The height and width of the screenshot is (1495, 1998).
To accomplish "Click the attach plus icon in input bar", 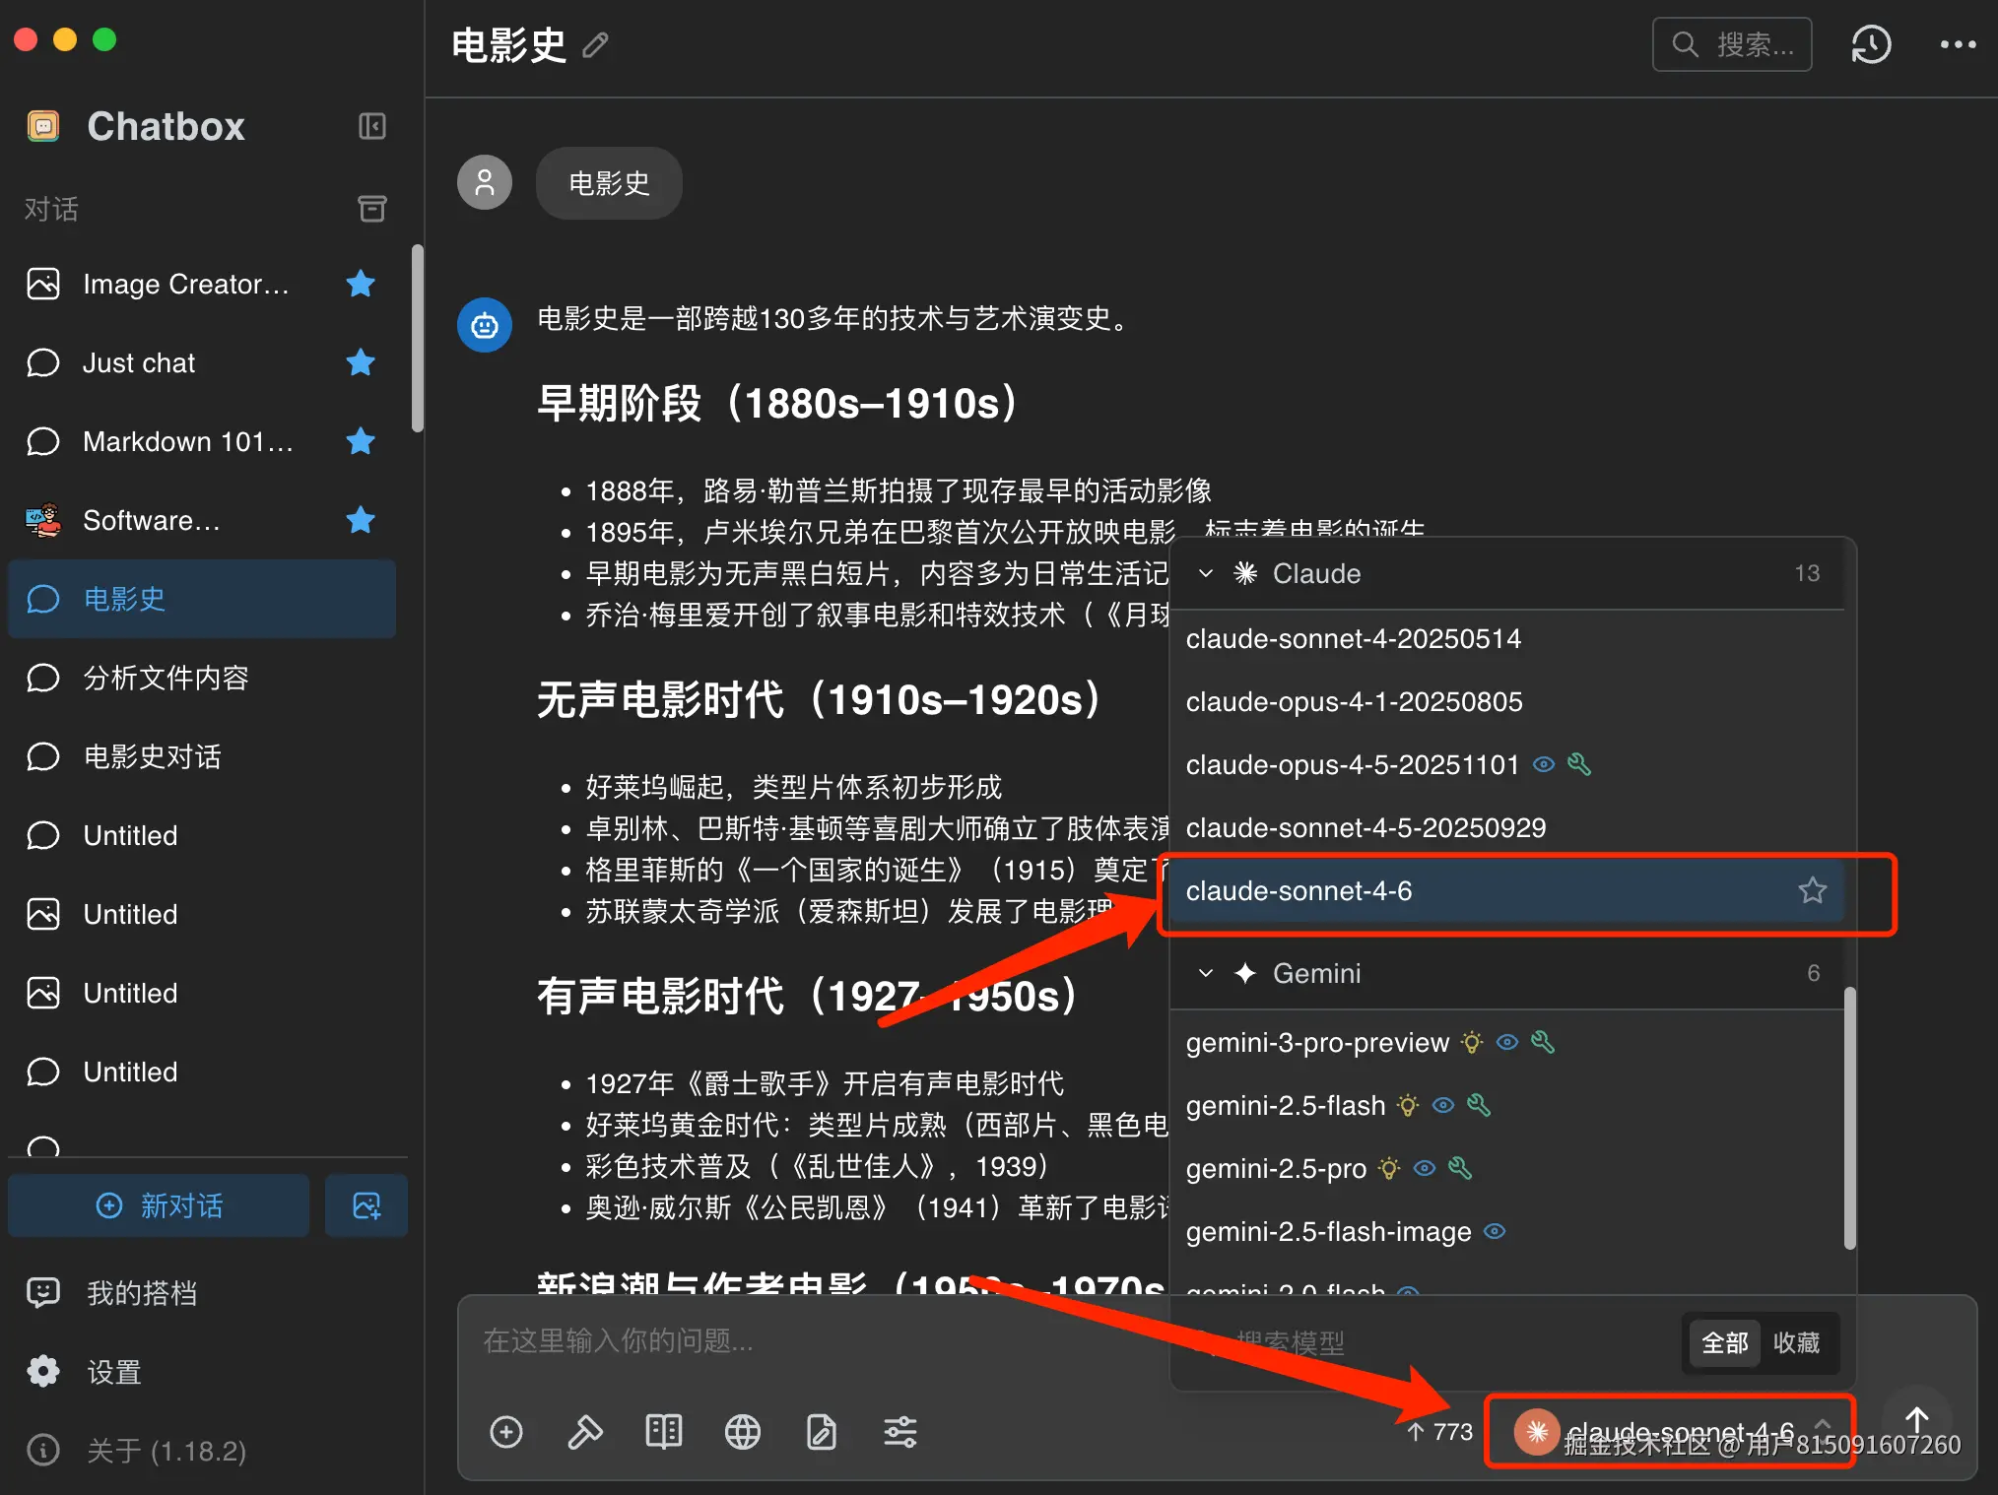I will coord(506,1432).
